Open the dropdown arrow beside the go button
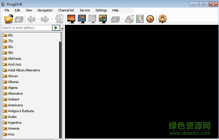Viewport: 219px width, 140px height. click(62, 29)
